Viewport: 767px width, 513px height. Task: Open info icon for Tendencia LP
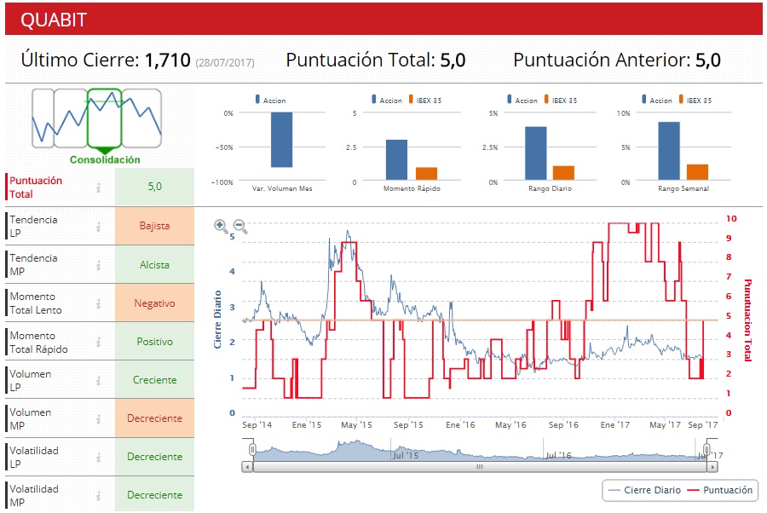pyautogui.click(x=99, y=227)
